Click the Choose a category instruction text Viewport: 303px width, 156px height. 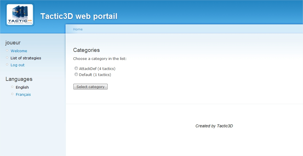[x=100, y=59]
